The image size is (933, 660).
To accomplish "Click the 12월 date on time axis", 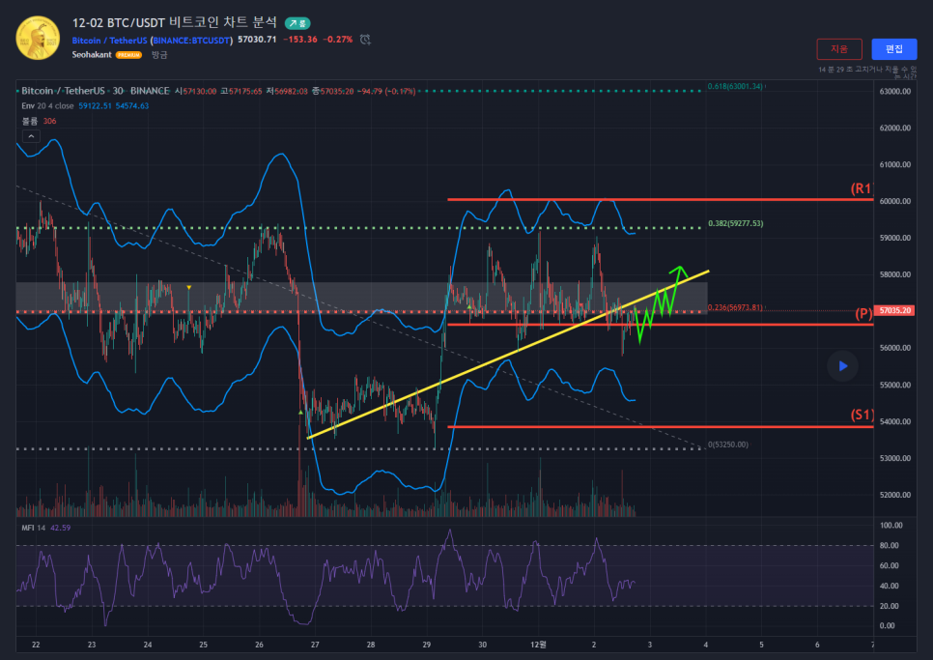I will 536,644.
